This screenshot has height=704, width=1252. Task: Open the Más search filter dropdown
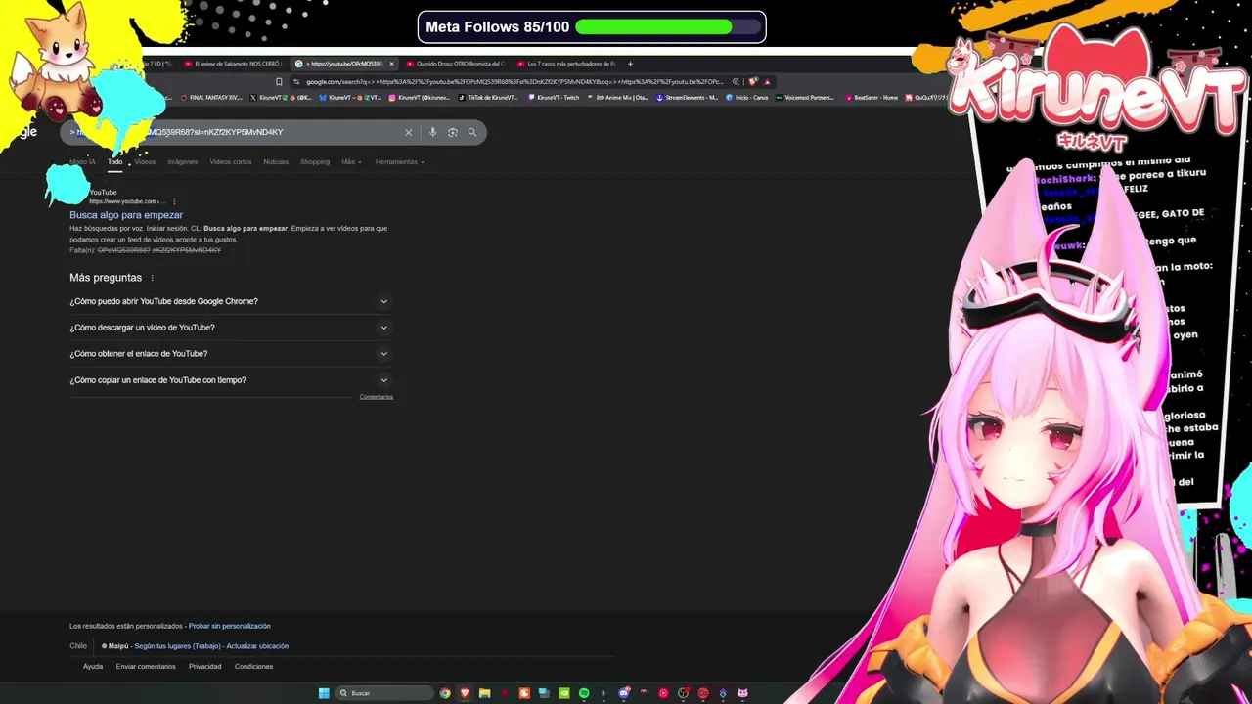351,162
